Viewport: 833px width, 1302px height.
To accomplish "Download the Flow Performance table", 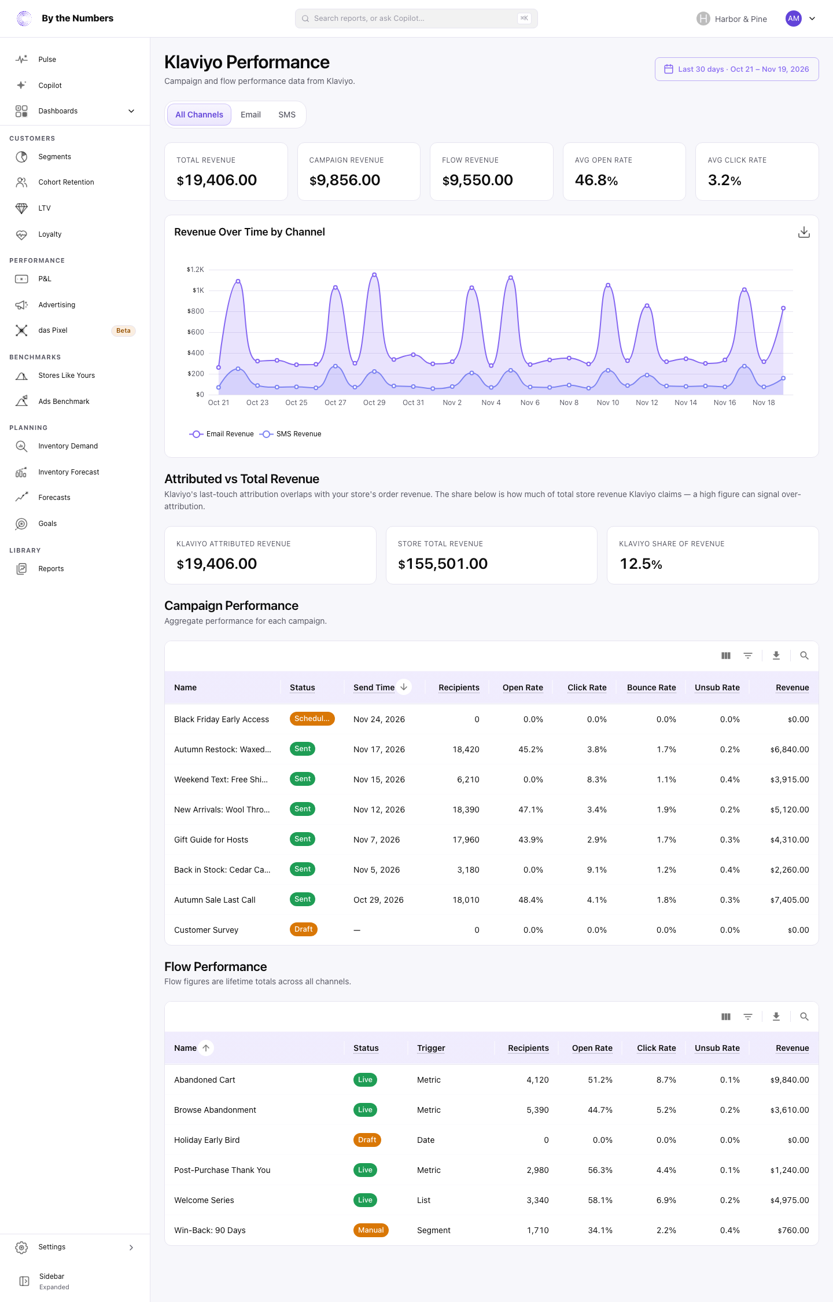I will click(776, 1017).
